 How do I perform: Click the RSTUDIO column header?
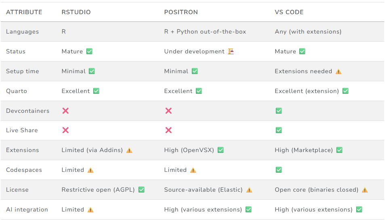(76, 12)
